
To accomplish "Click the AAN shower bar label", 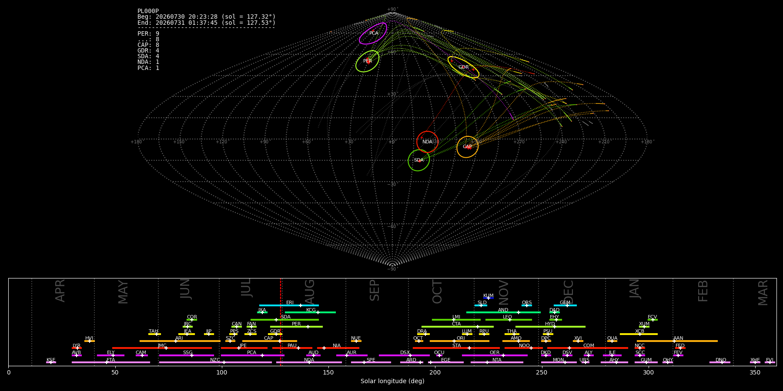I will [678, 338].
